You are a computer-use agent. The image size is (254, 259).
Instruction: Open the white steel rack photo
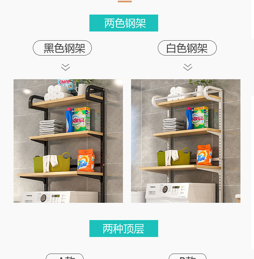click(186, 141)
